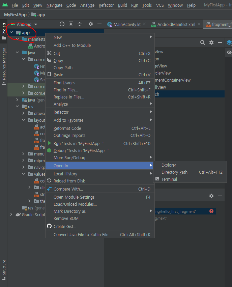Viewport: 232px width, 287px height.
Task: Select Add C++ to Module
Action: [100, 45]
